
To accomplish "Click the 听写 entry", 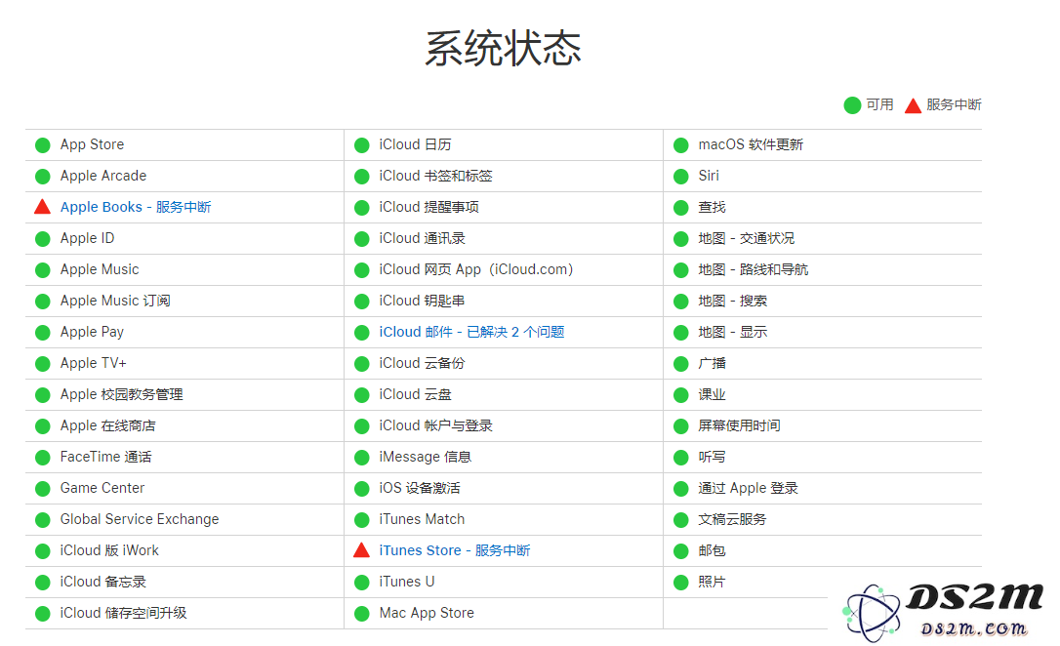I will point(712,457).
